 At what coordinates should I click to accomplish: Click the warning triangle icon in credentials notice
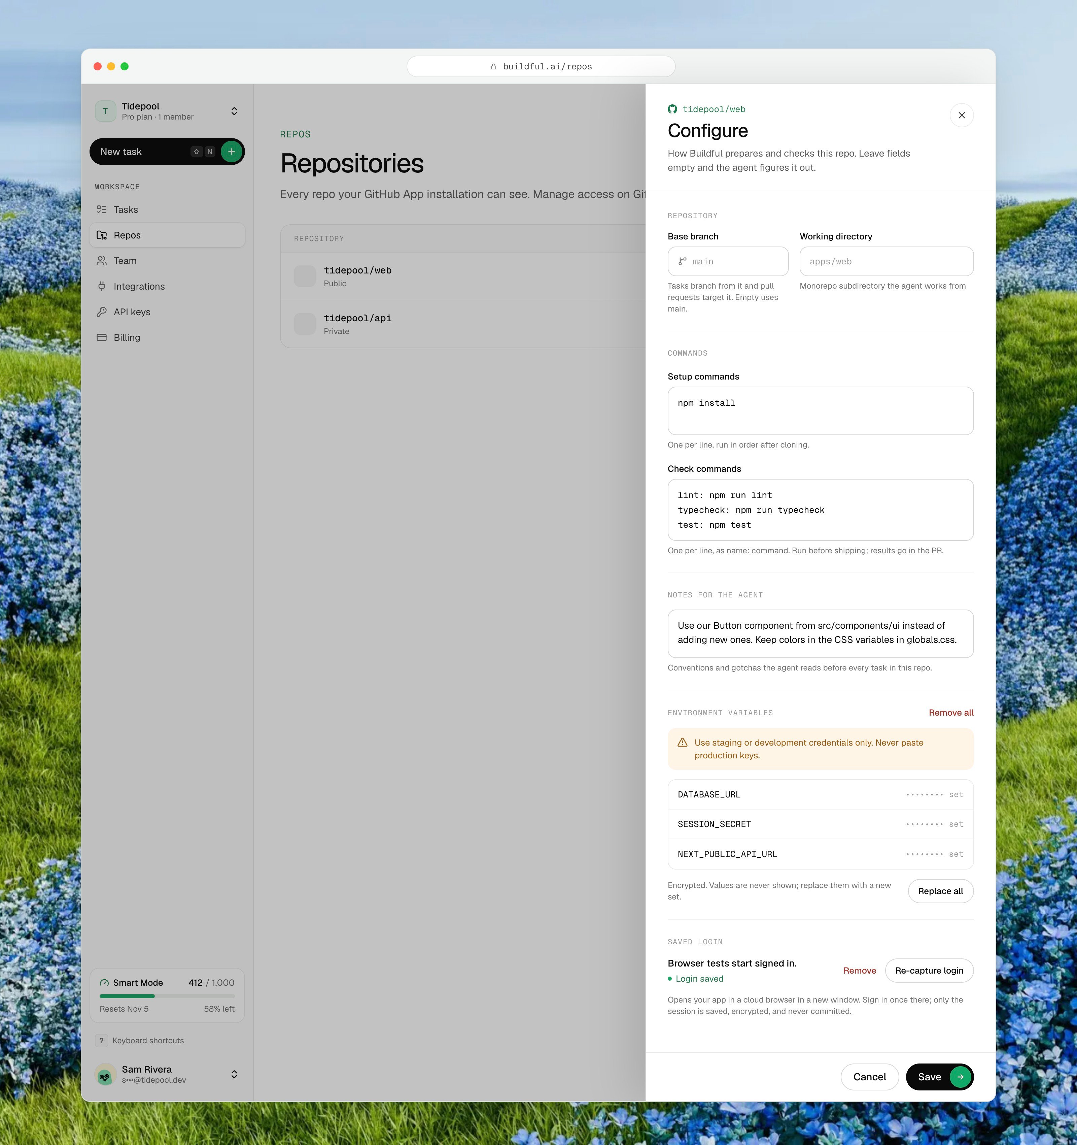[x=683, y=743]
